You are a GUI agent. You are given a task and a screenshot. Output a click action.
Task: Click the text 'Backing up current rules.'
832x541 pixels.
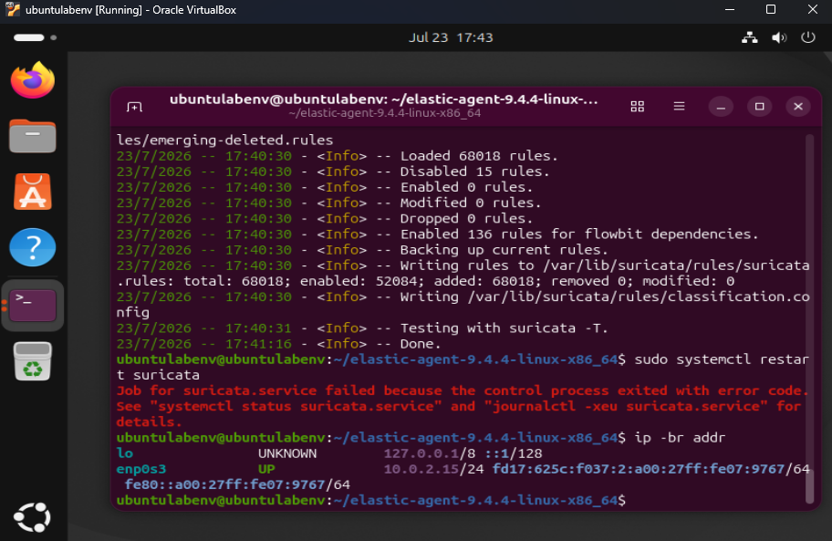click(x=504, y=250)
